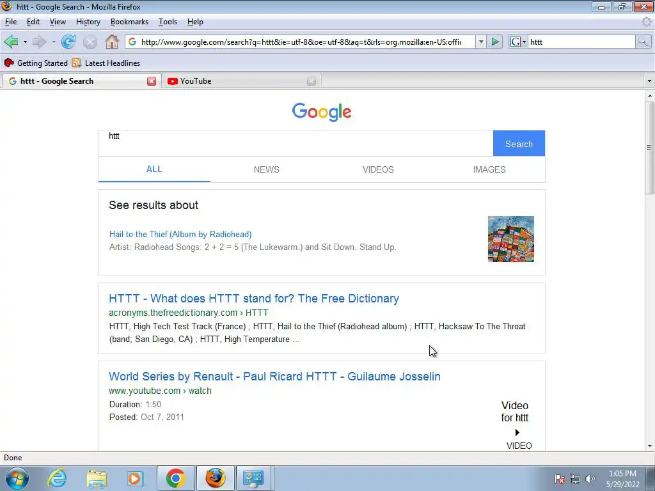Image resolution: width=655 pixels, height=491 pixels.
Task: Switch to the IMAGES results tab
Action: (489, 169)
